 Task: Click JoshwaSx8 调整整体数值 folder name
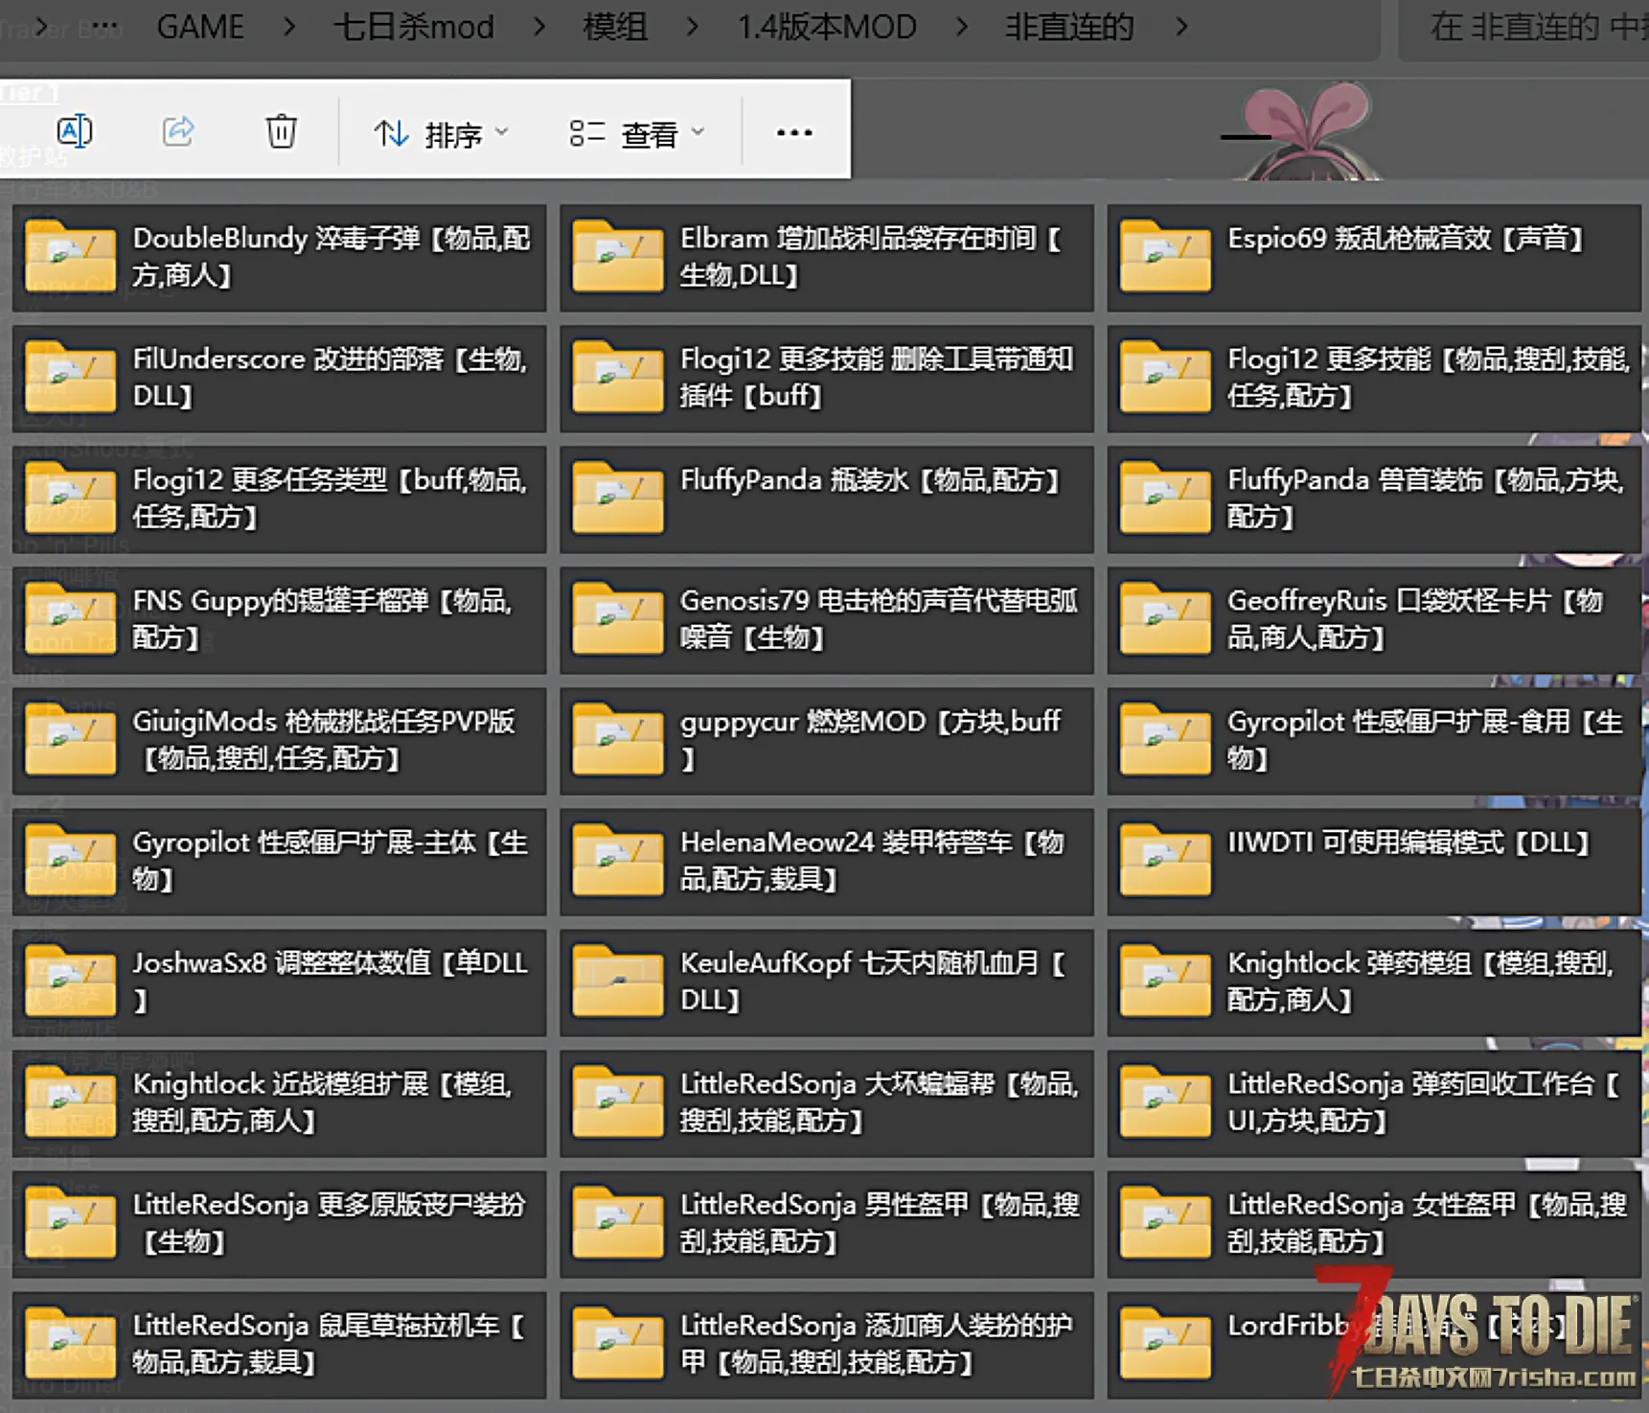tap(331, 982)
